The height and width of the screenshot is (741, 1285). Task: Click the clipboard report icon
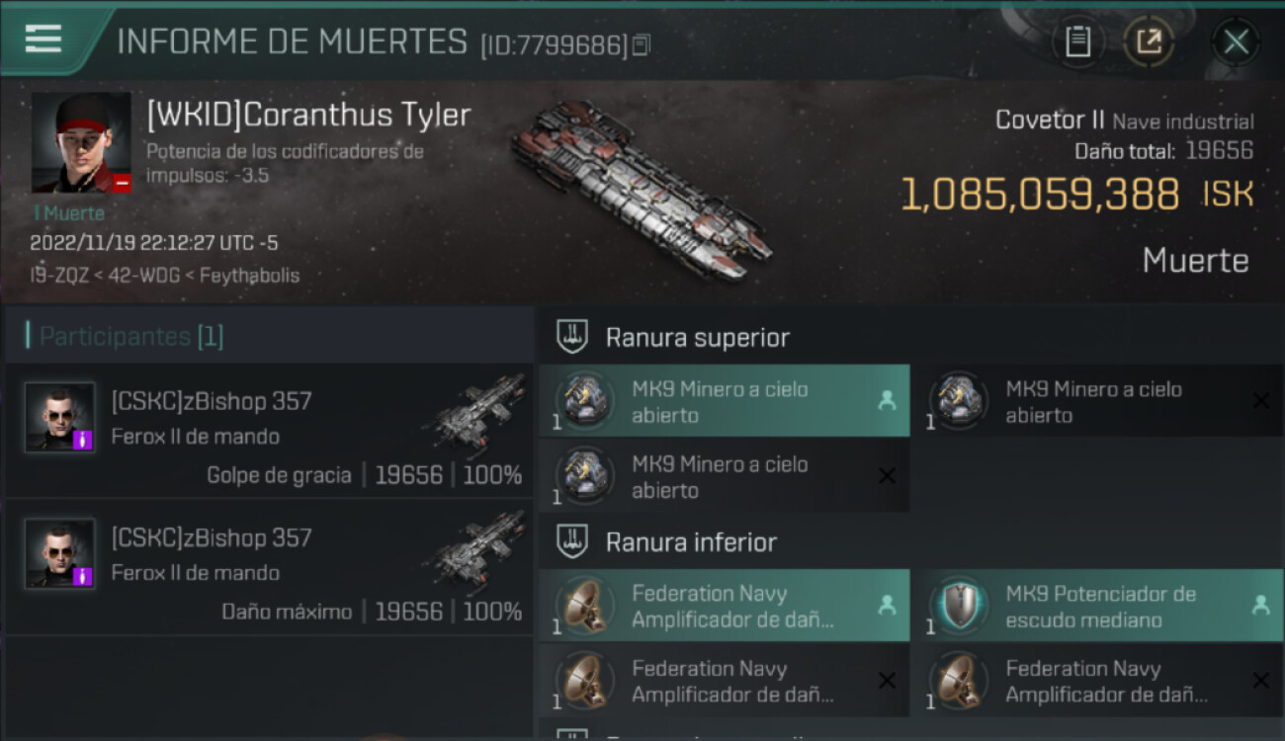[1077, 41]
